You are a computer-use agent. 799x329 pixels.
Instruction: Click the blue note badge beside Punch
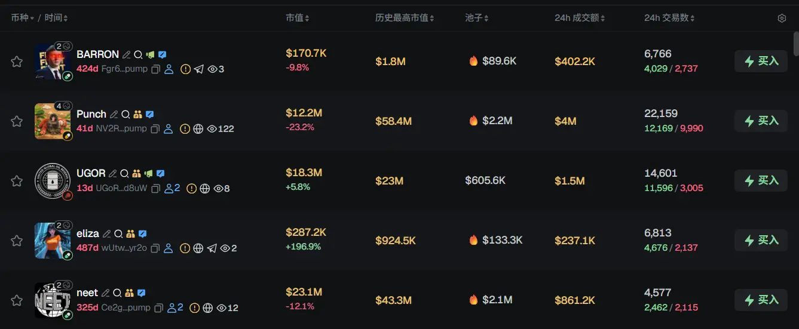[150, 114]
